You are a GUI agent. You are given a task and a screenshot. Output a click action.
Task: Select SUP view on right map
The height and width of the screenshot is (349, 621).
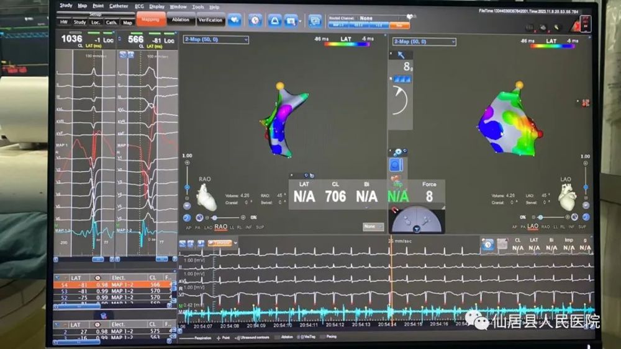tap(582, 227)
